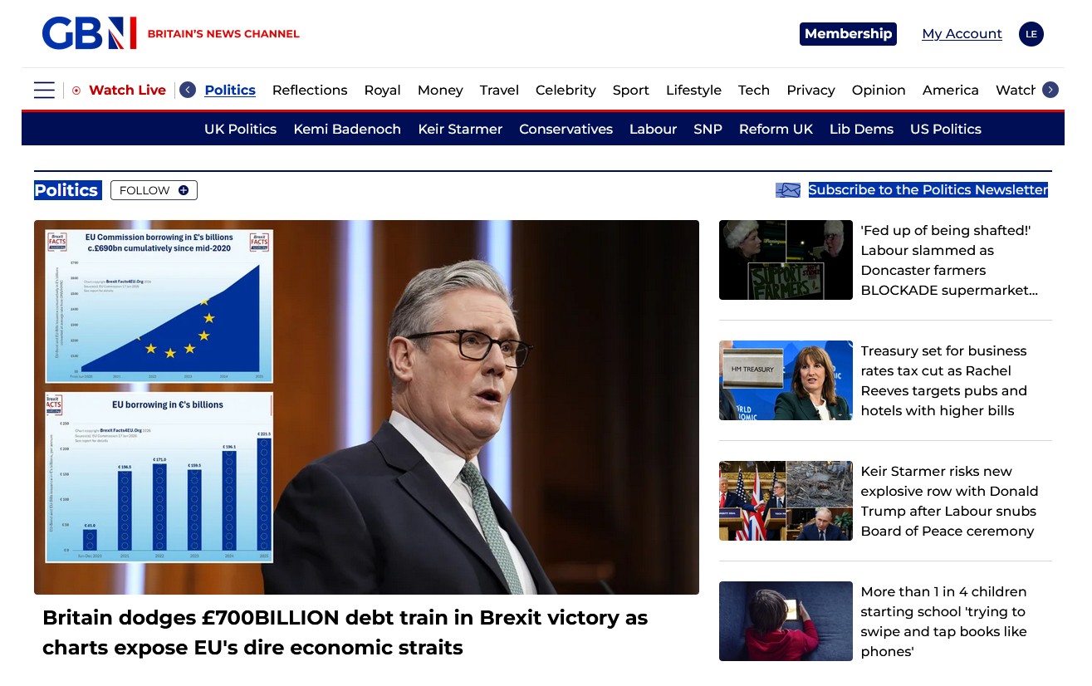Viewport: 1092px width, 686px height.
Task: Click the plus icon in Follow button
Action: 184,190
